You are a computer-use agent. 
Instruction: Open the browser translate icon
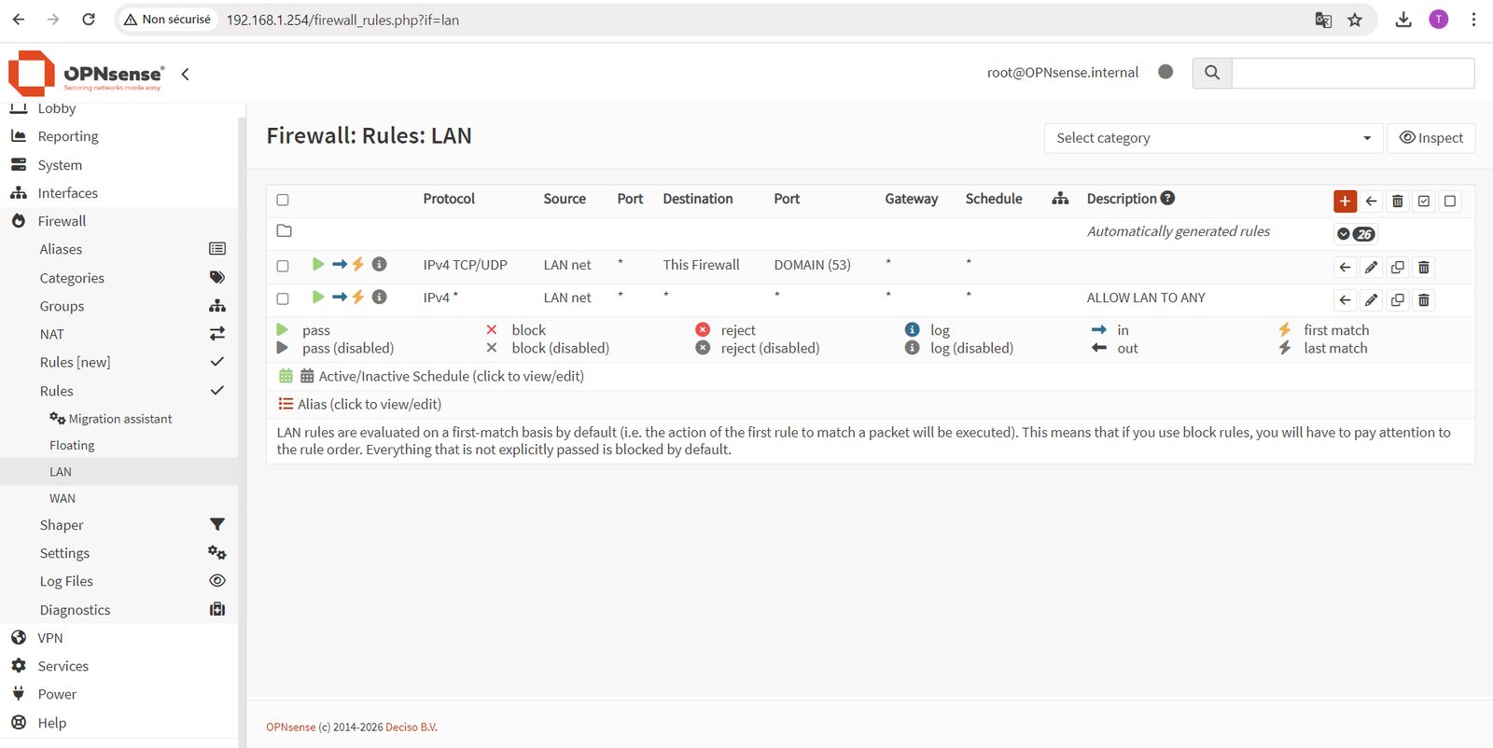click(x=1323, y=20)
